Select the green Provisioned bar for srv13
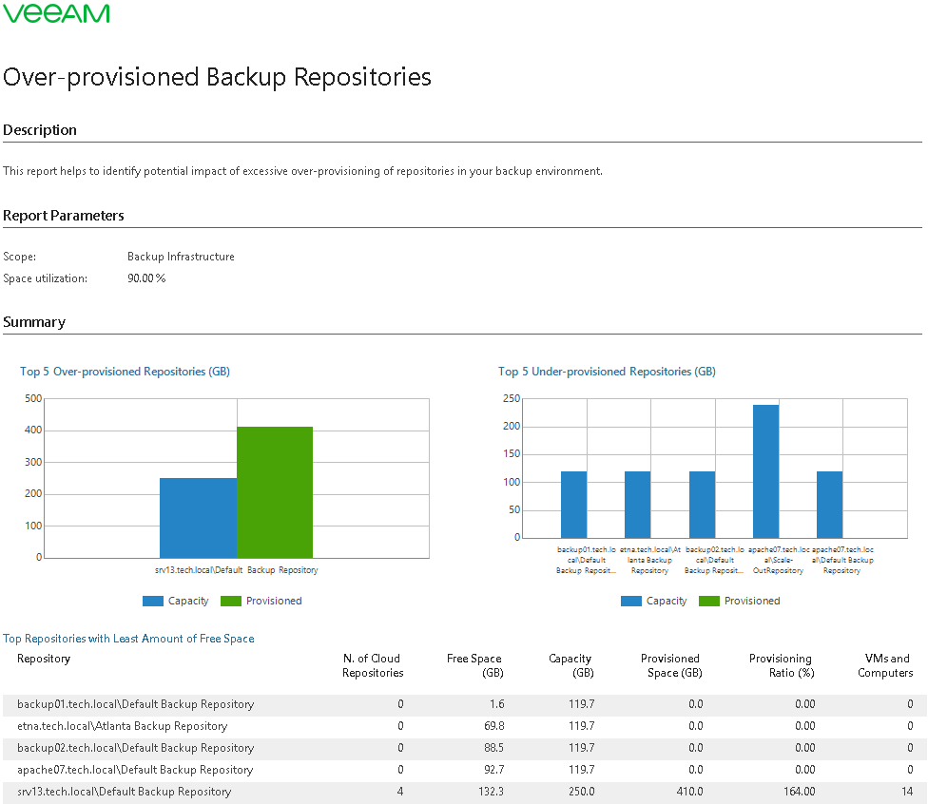The image size is (928, 804). tap(275, 492)
